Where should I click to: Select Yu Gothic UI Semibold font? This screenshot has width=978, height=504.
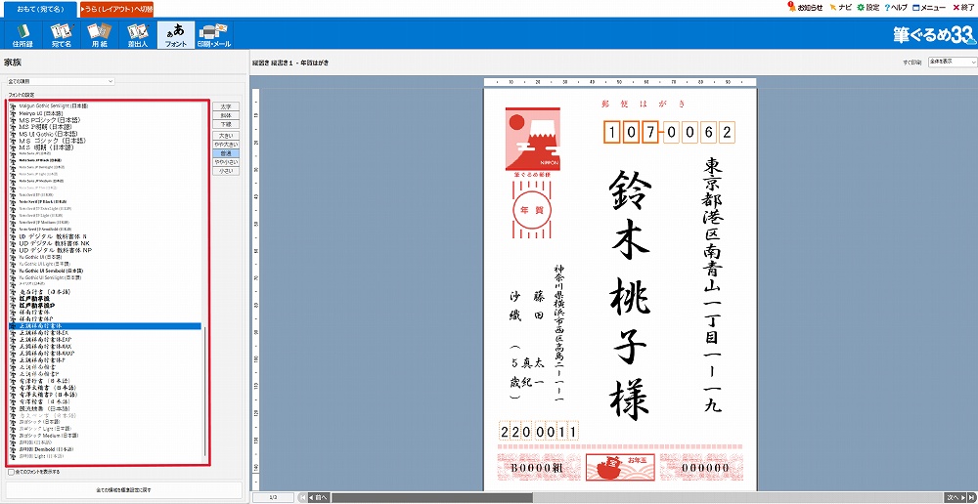click(x=51, y=271)
